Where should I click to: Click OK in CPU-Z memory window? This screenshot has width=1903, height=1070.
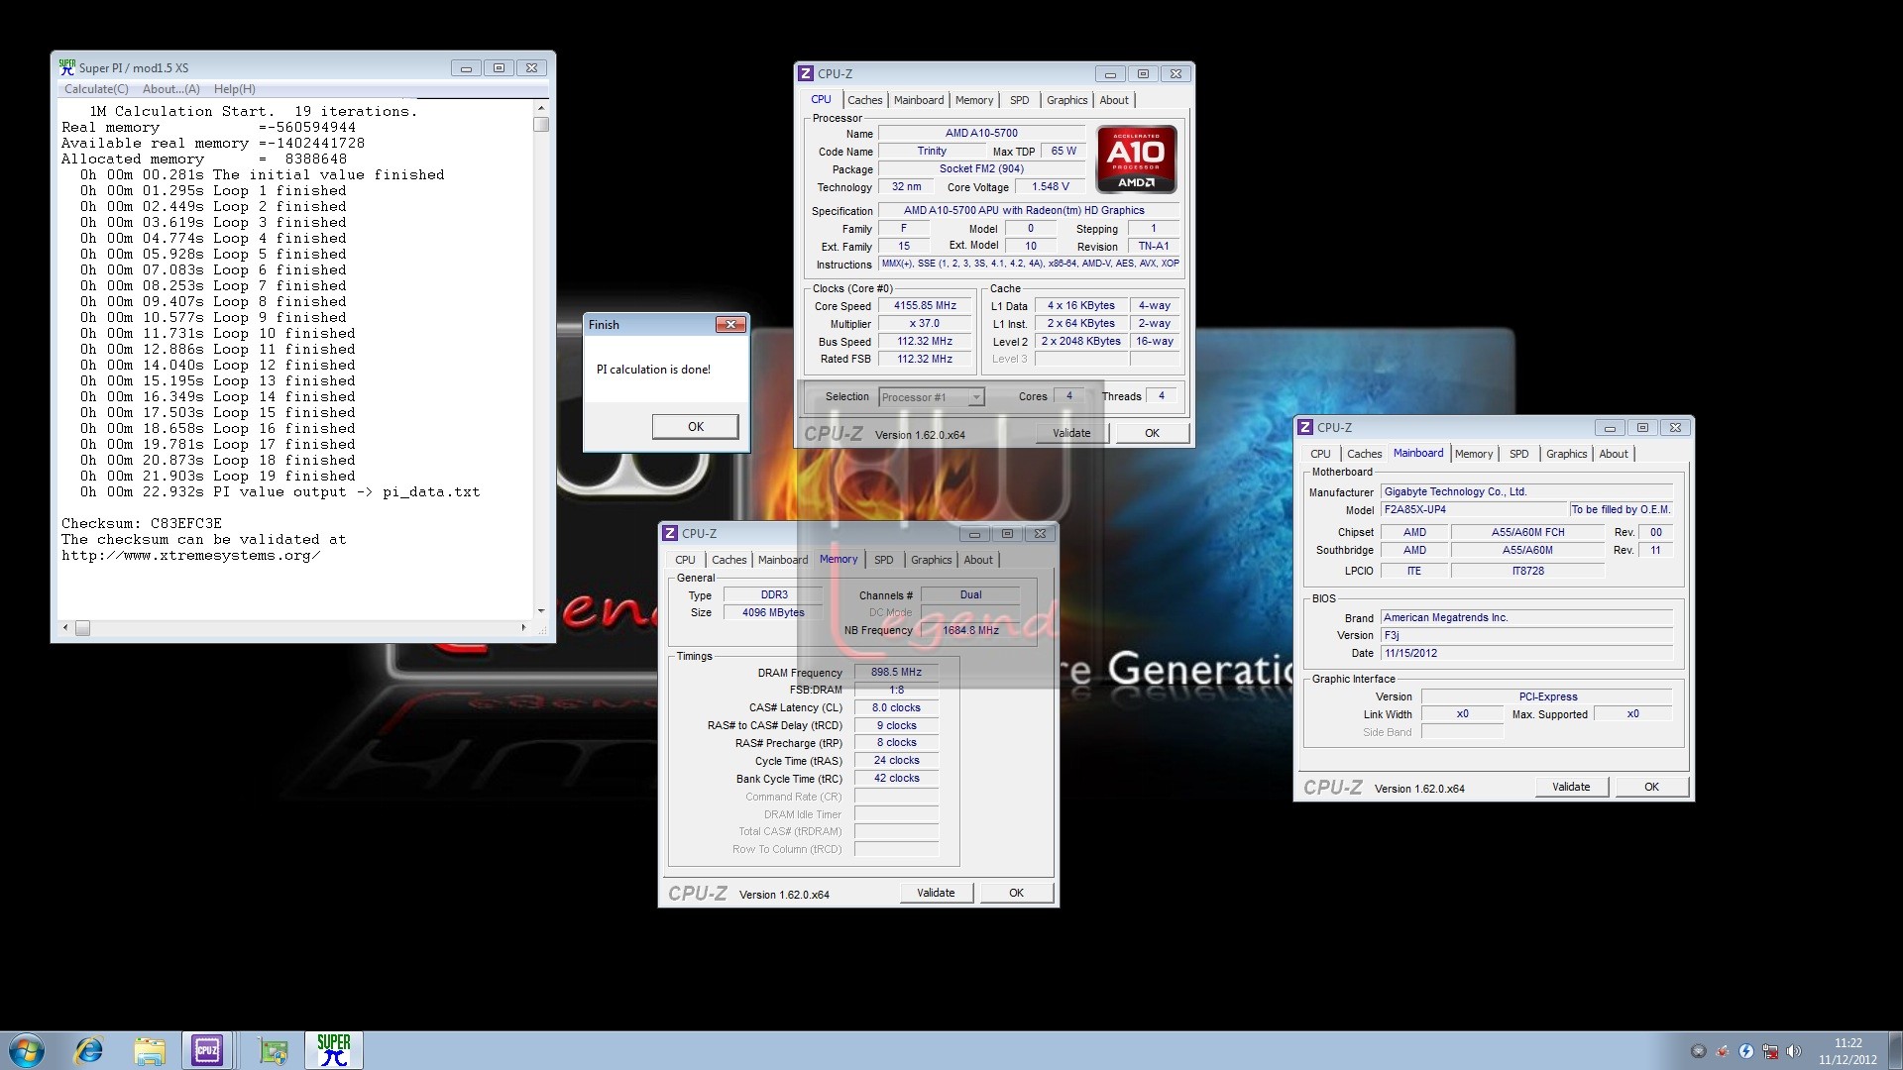[x=1016, y=893]
